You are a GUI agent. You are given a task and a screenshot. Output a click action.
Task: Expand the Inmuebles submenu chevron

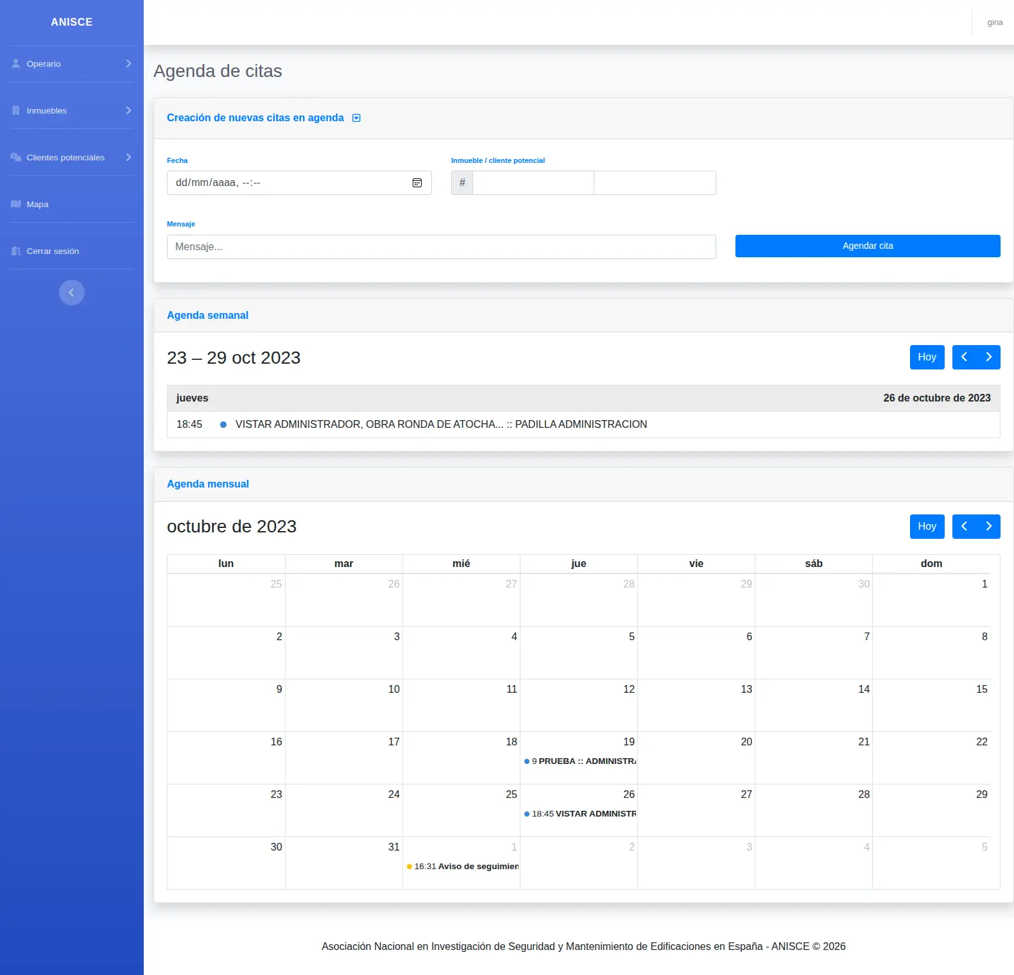click(x=128, y=110)
